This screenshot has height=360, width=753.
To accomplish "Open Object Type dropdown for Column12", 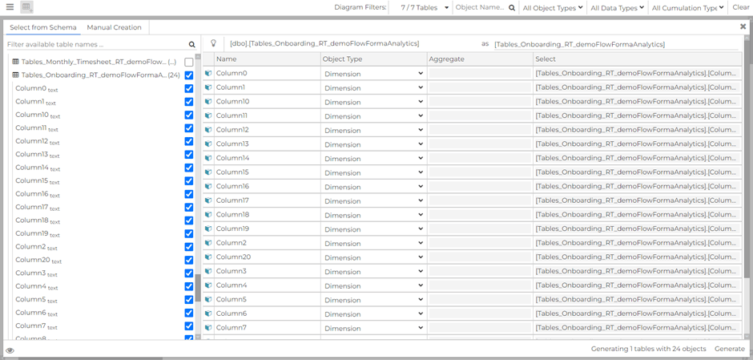I will click(373, 130).
